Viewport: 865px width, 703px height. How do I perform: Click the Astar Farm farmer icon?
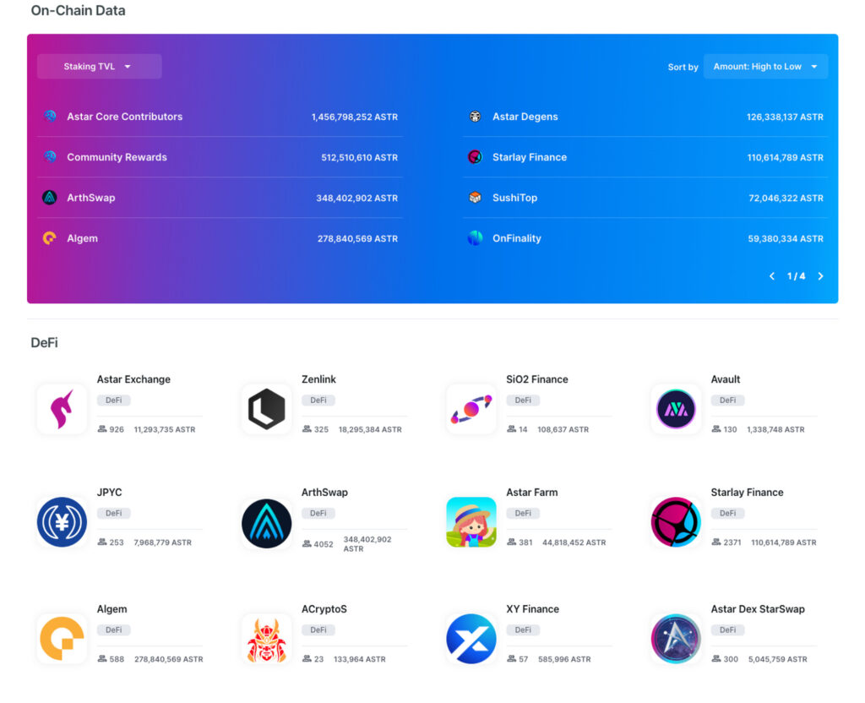(471, 522)
